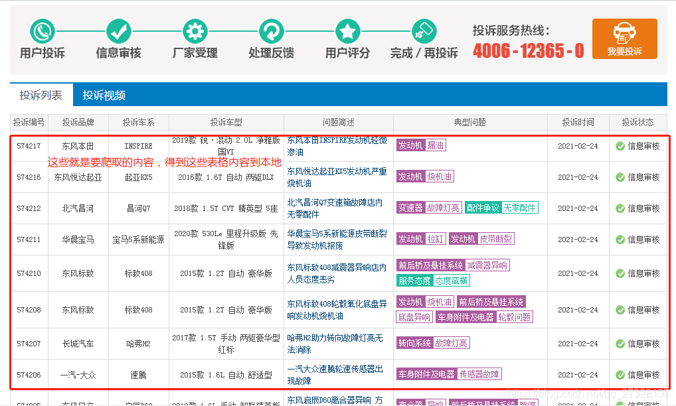Click status check icon in row 574211

(620, 239)
